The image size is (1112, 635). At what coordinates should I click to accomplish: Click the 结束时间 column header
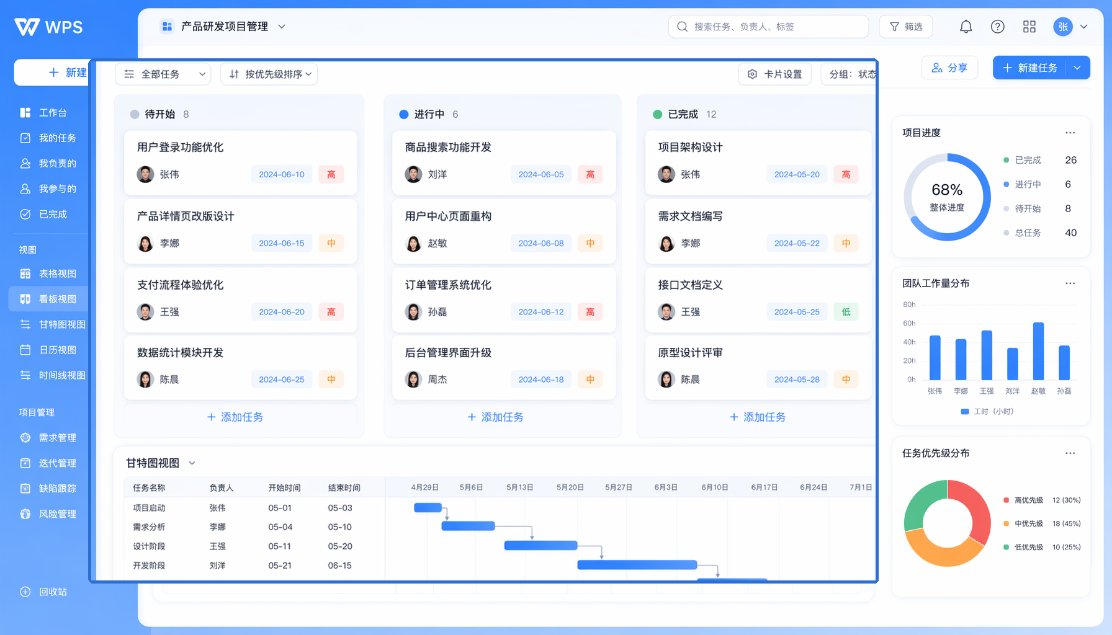[344, 488]
